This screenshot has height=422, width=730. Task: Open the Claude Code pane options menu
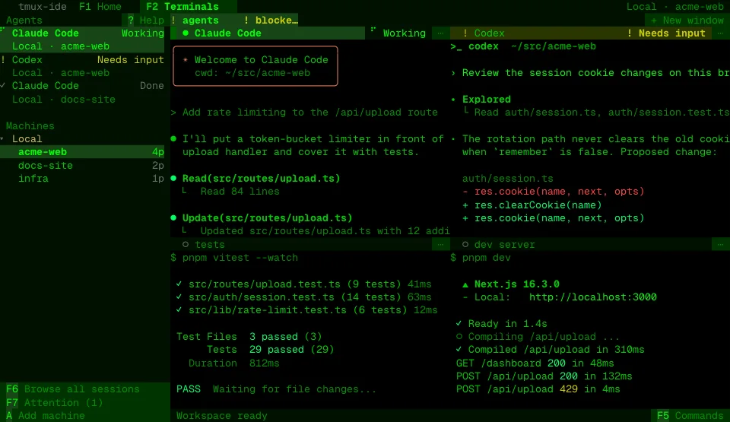440,33
